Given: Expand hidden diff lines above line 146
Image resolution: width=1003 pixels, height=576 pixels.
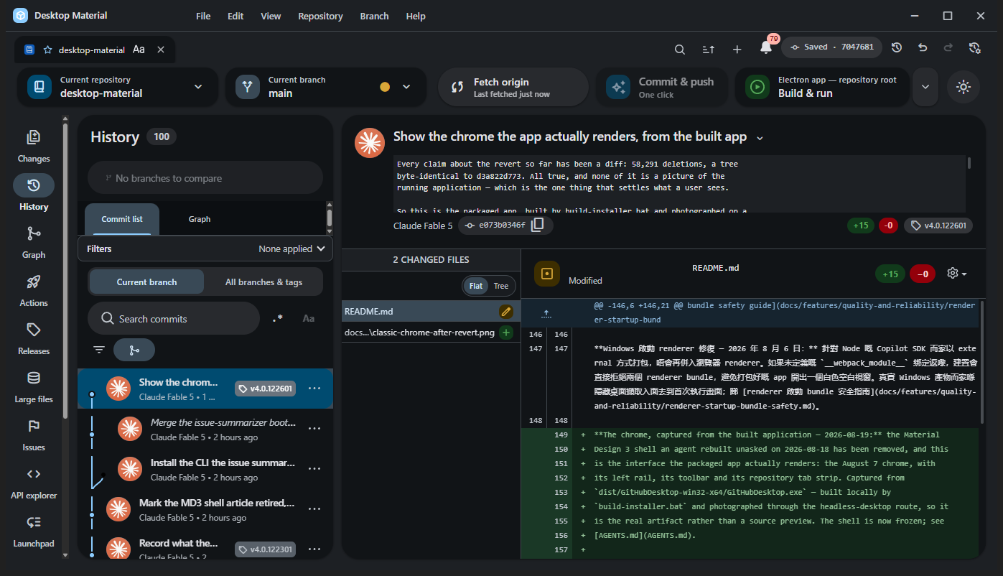Looking at the screenshot, I should (546, 312).
